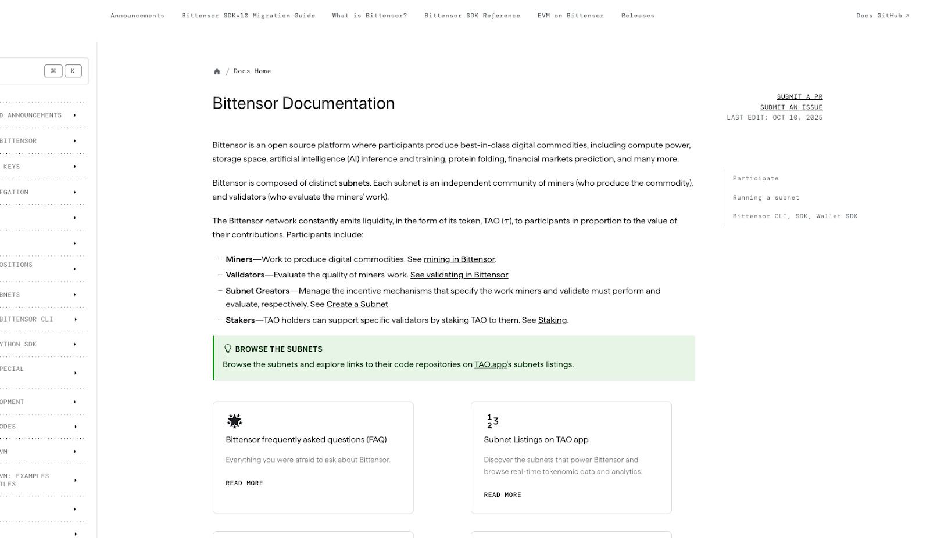Image resolution: width=930 pixels, height=538 pixels.
Task: Click the star-burst icon on the FAQ card
Action: [234, 421]
